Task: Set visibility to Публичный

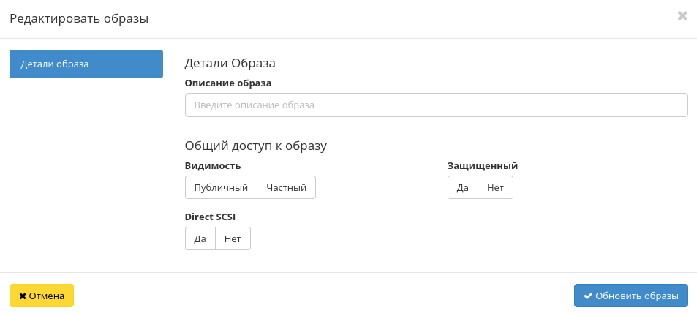Action: pos(221,187)
